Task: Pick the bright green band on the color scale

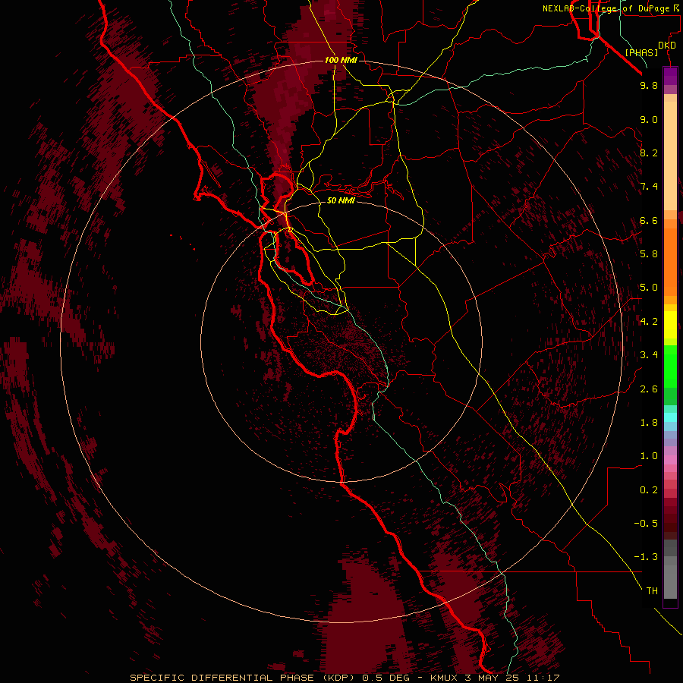Action: point(670,367)
